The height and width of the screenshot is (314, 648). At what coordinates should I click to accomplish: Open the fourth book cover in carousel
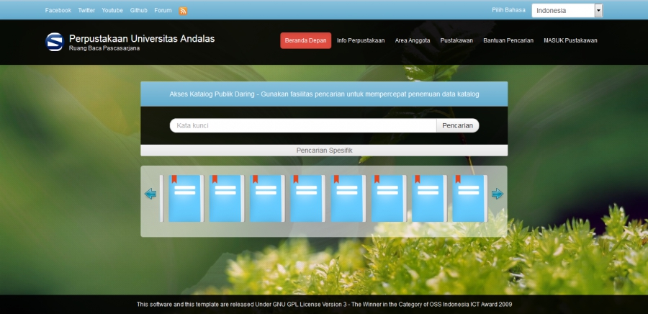click(307, 198)
